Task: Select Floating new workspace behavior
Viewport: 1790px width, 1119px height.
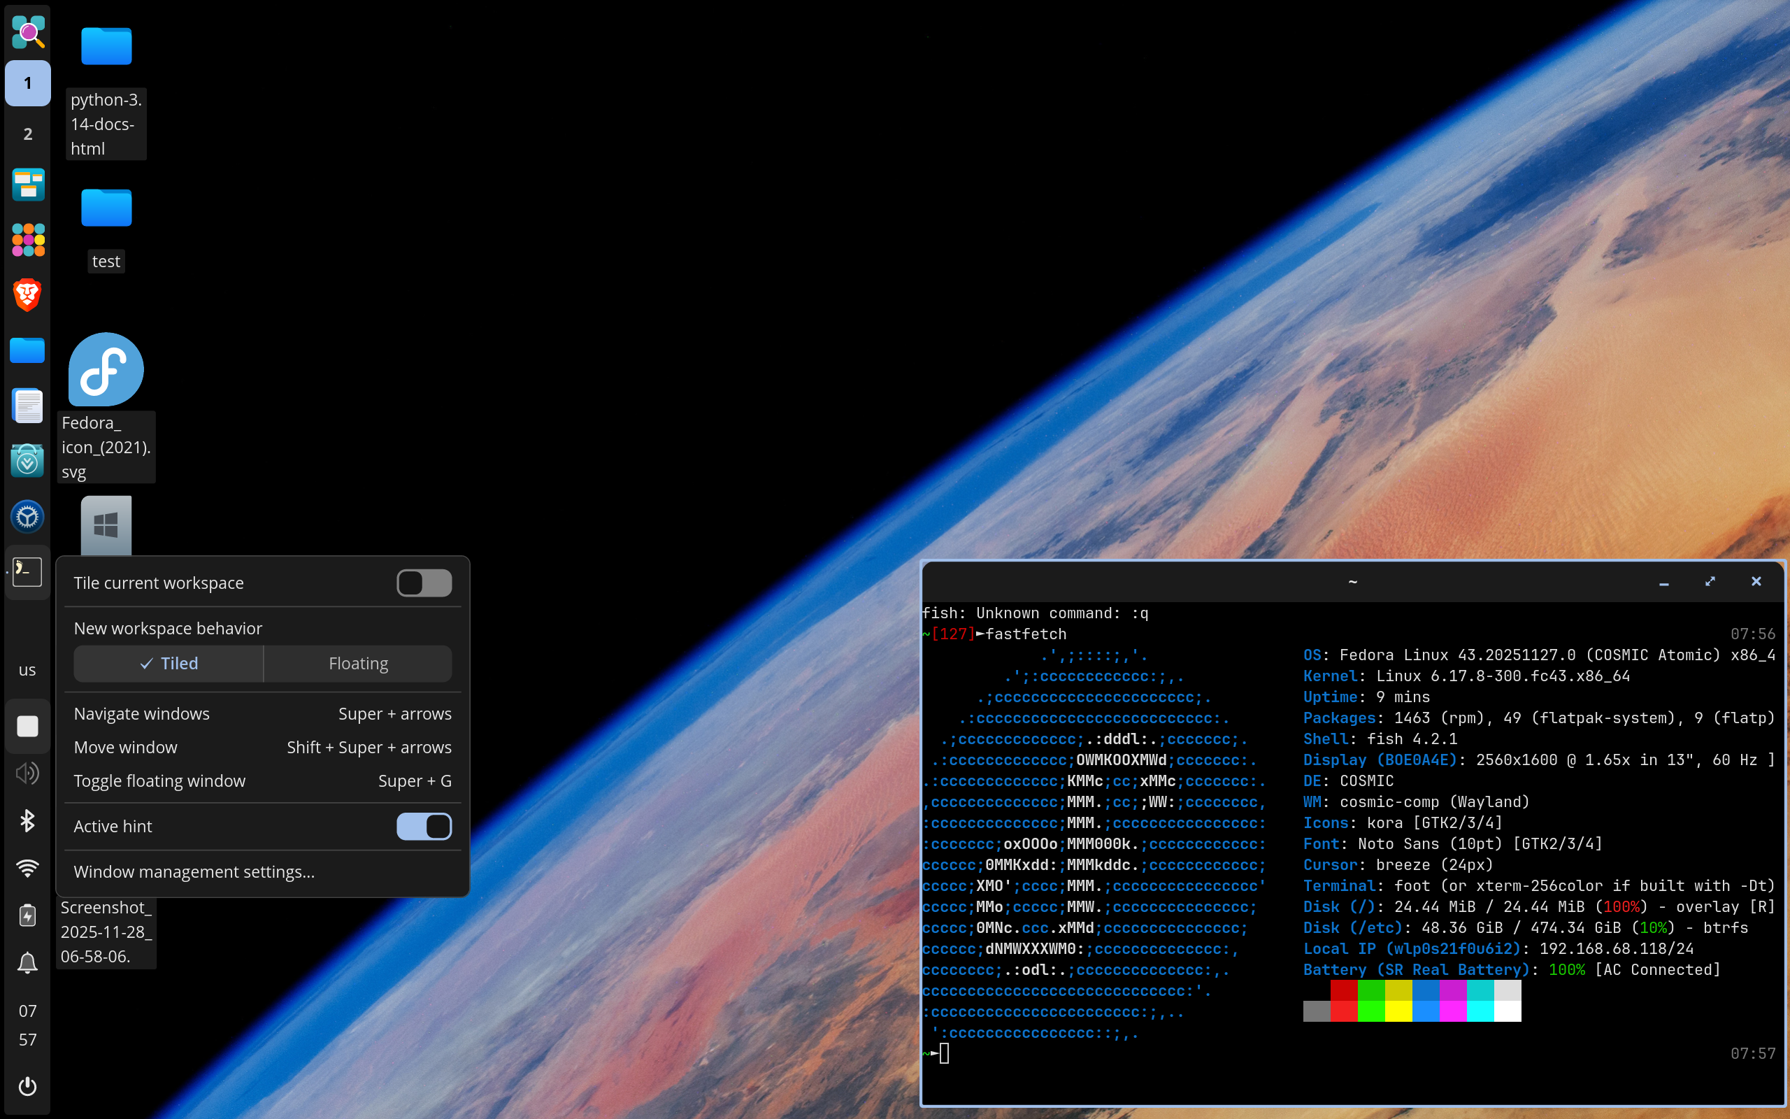Action: click(x=358, y=664)
